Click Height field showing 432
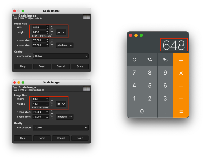The image size is (204, 159). pyautogui.click(x=39, y=104)
